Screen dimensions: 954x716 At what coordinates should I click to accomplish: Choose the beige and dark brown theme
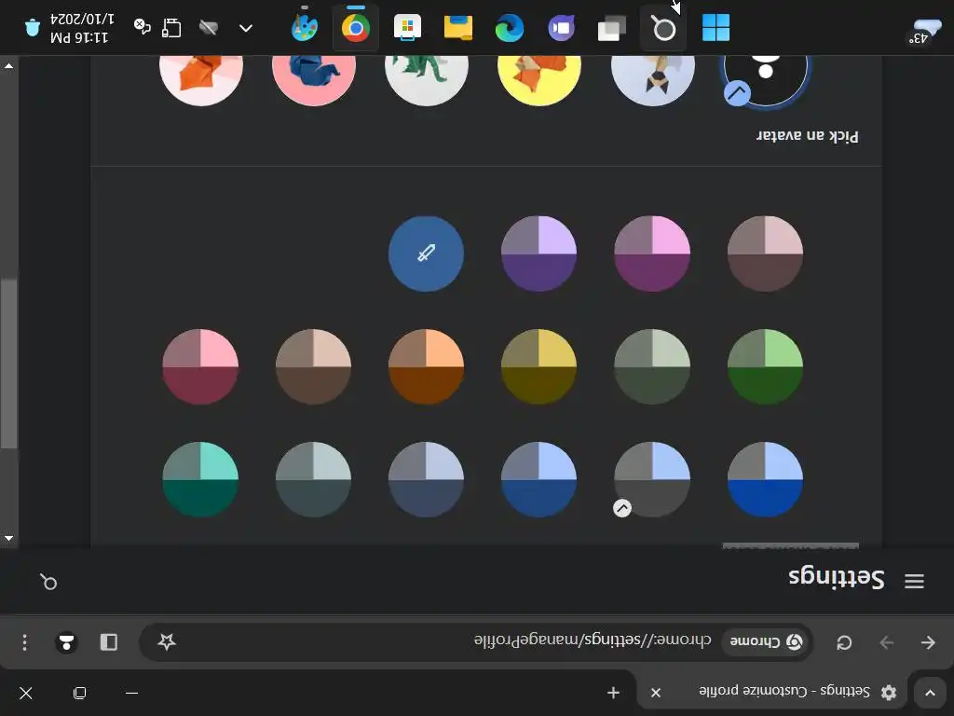point(313,366)
